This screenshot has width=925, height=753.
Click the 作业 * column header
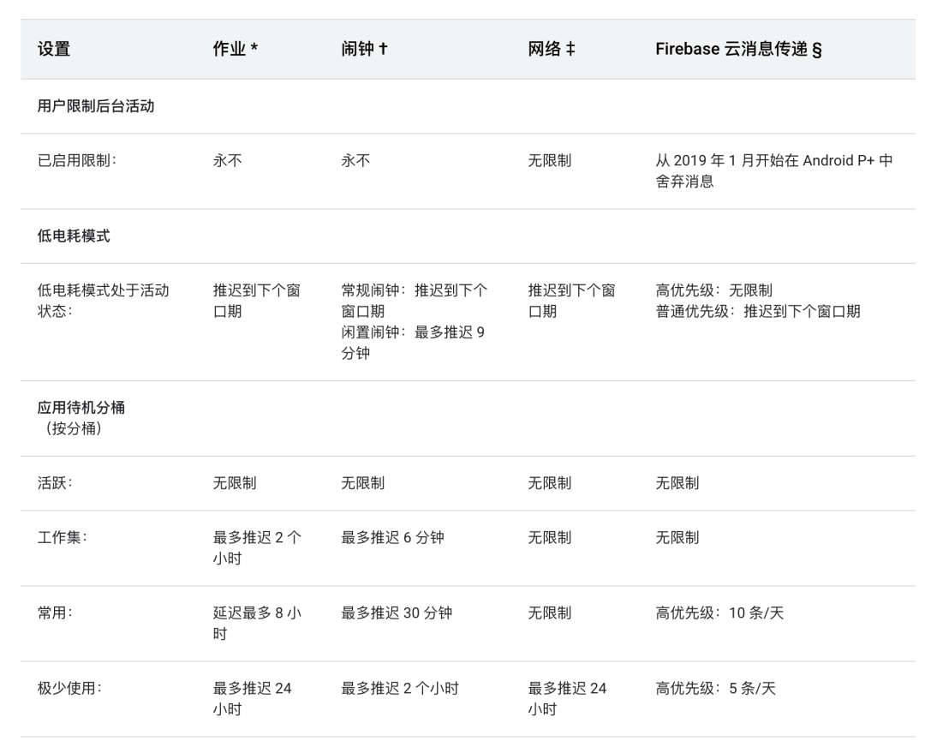click(x=236, y=49)
